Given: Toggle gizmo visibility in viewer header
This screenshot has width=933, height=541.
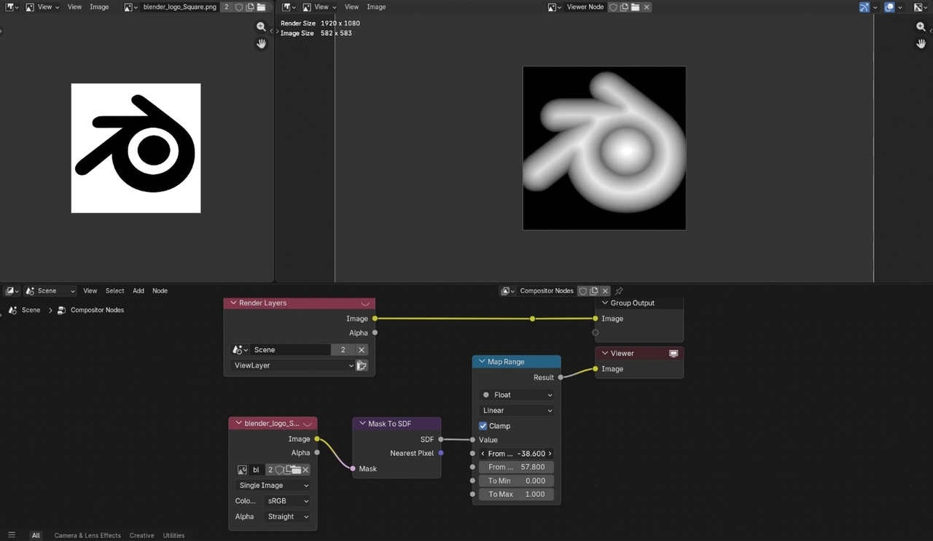Looking at the screenshot, I should coord(864,7).
